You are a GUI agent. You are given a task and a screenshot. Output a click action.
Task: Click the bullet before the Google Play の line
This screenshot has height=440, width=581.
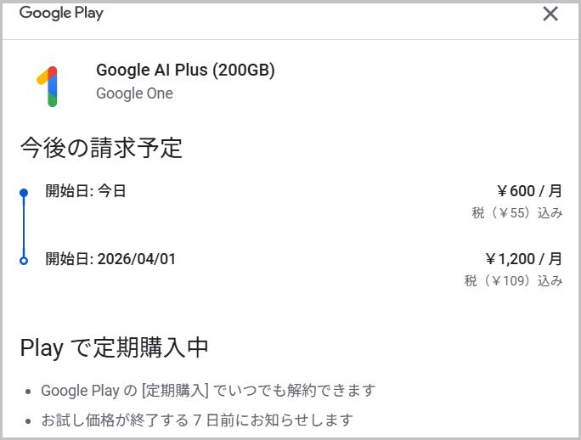[x=29, y=392]
